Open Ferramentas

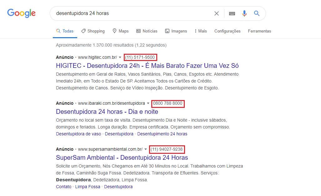(259, 31)
